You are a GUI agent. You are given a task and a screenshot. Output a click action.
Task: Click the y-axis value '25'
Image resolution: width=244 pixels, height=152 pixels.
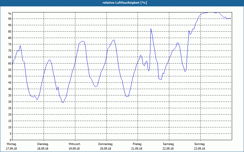click(10, 108)
